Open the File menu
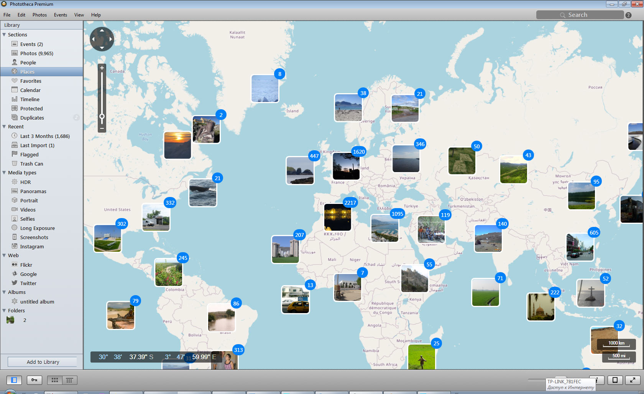 [x=7, y=15]
